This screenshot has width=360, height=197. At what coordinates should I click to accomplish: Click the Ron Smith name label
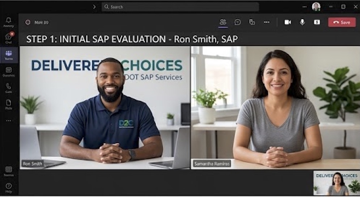pyautogui.click(x=33, y=164)
